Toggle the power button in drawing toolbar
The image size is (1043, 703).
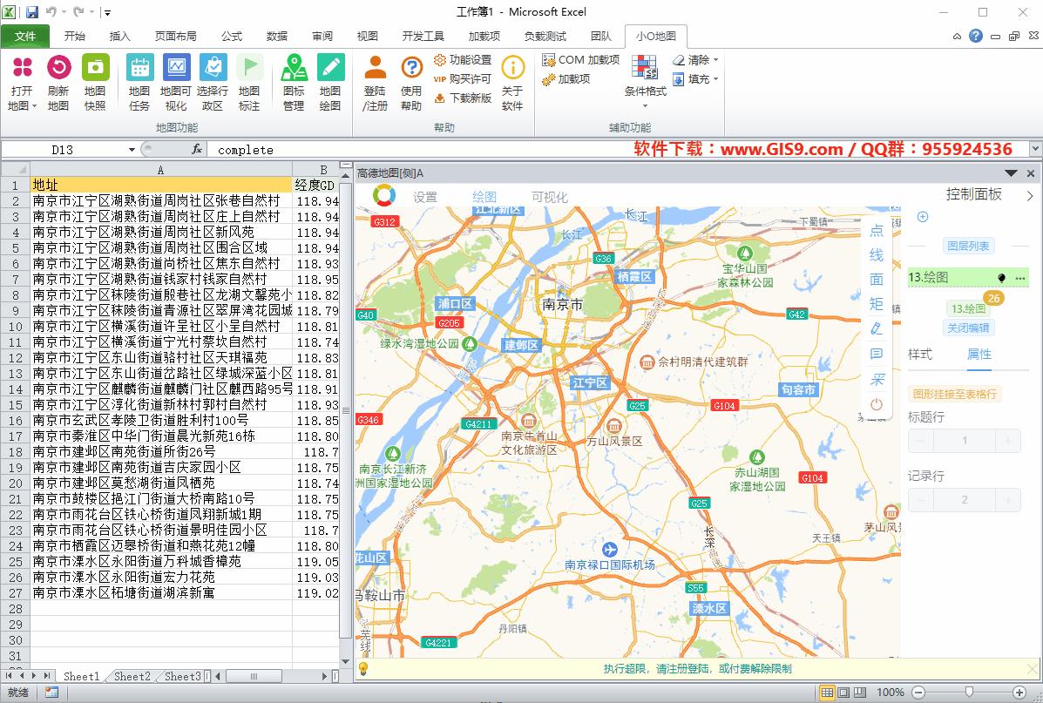point(877,403)
